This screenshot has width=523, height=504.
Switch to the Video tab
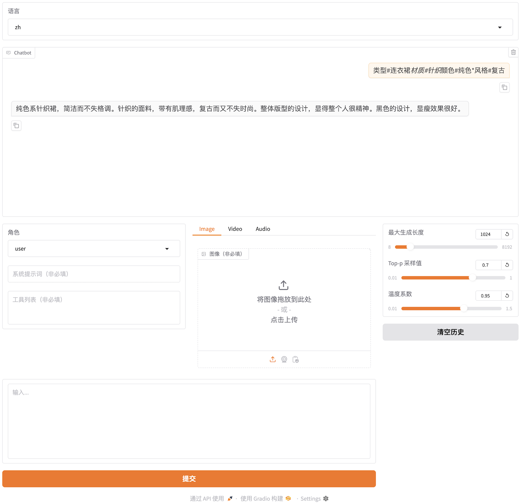pos(235,229)
